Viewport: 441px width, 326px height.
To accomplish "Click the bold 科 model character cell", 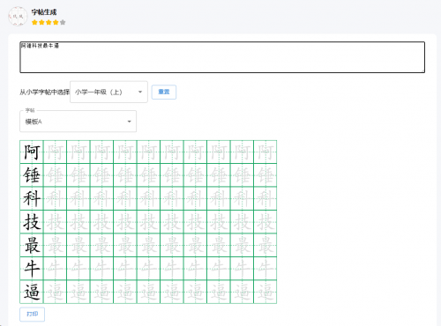I will click(x=32, y=198).
